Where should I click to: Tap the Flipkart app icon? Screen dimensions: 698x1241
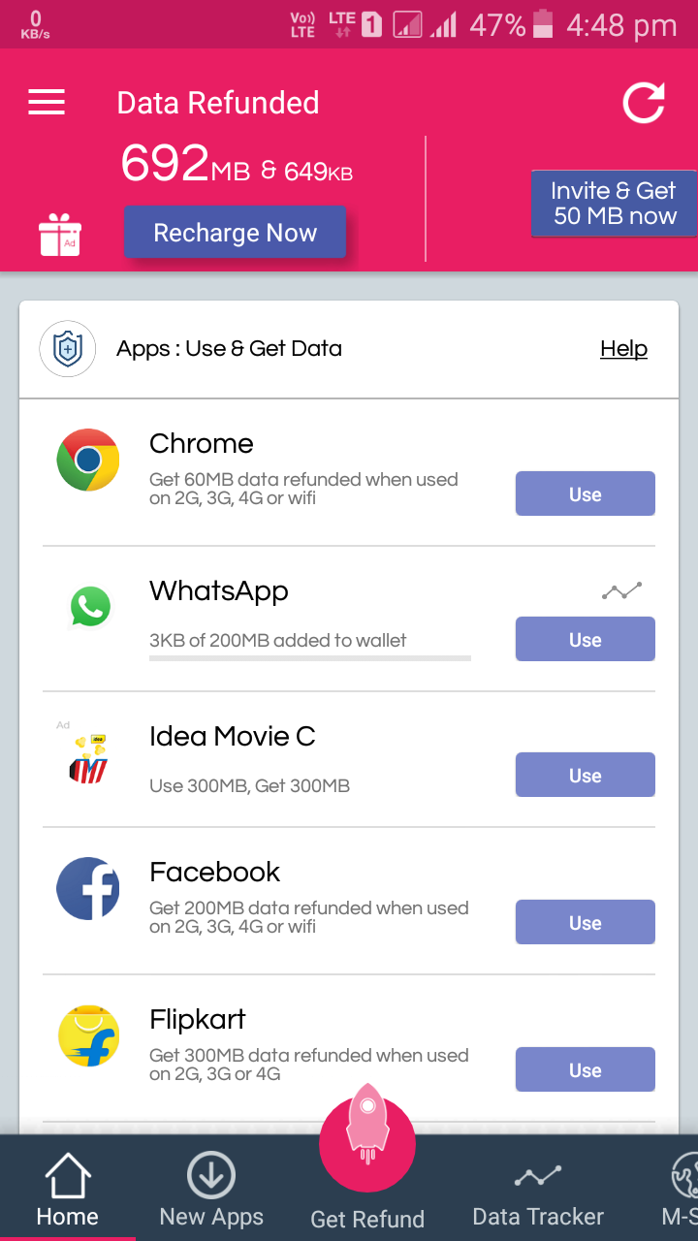coord(88,1035)
